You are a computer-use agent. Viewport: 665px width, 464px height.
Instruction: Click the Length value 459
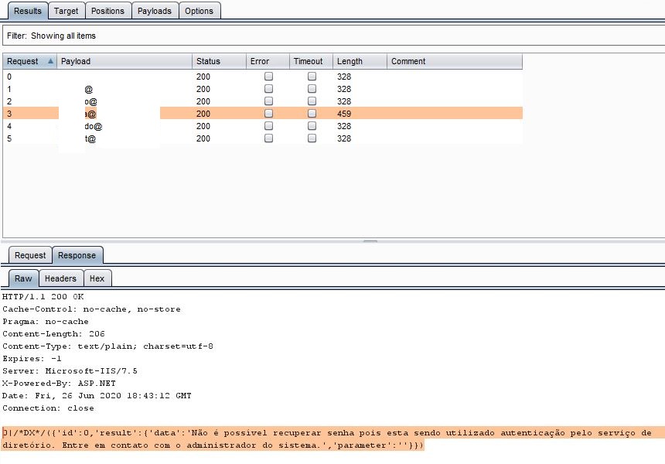pyautogui.click(x=344, y=114)
